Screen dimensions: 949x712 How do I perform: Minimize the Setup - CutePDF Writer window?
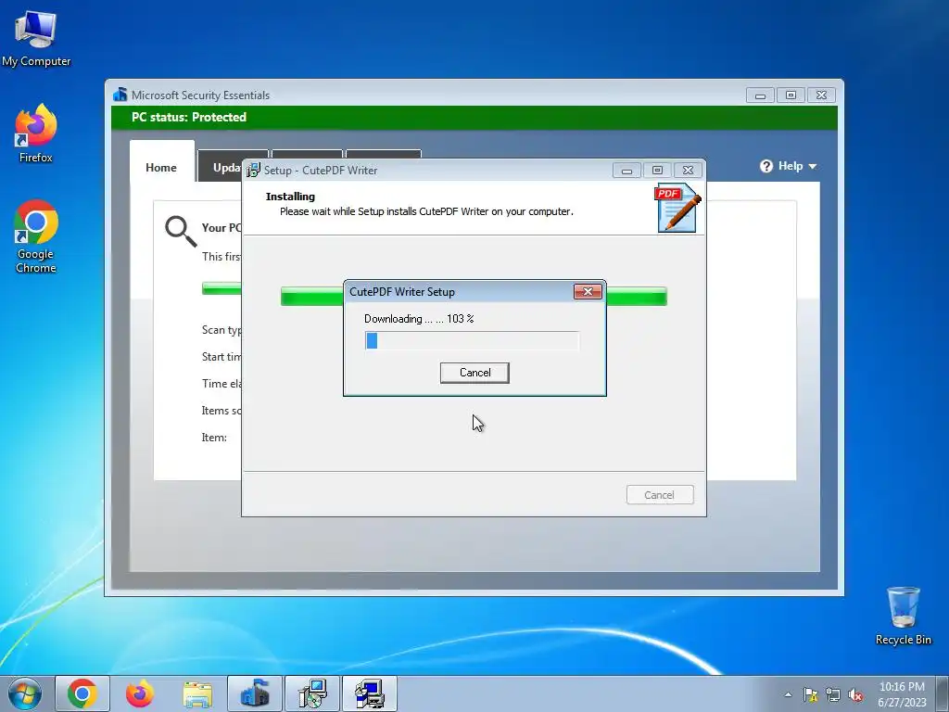pos(626,171)
